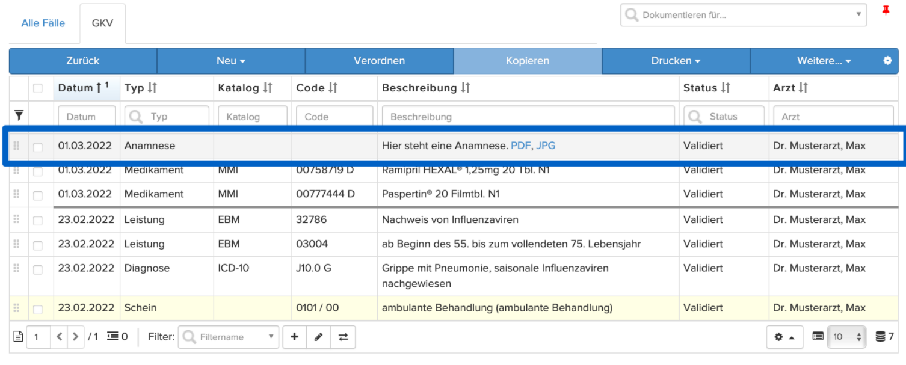Image resolution: width=906 pixels, height=365 pixels.
Task: Open the Filtername dropdown
Action: click(230, 337)
